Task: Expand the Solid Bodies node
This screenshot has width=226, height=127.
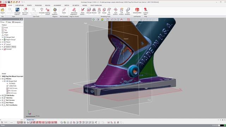Action: [1, 96]
